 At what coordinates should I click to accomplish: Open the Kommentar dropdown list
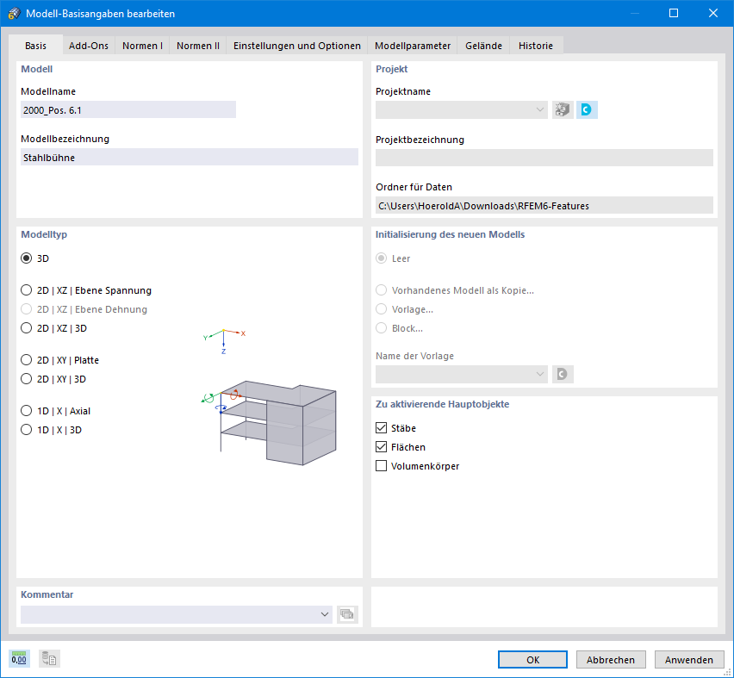(x=325, y=614)
